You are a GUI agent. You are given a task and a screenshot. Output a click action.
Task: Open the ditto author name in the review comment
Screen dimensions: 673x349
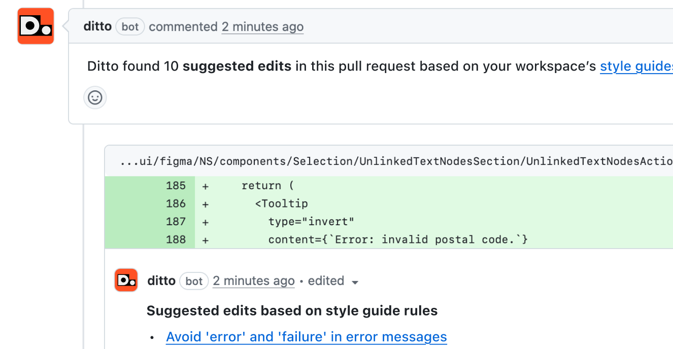161,281
